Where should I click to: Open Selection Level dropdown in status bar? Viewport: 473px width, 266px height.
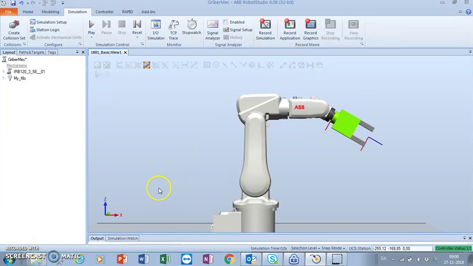[x=305, y=248]
